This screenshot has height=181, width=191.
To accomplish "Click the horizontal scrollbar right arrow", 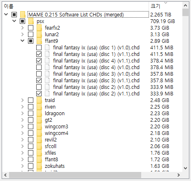I will (x=179, y=175).
